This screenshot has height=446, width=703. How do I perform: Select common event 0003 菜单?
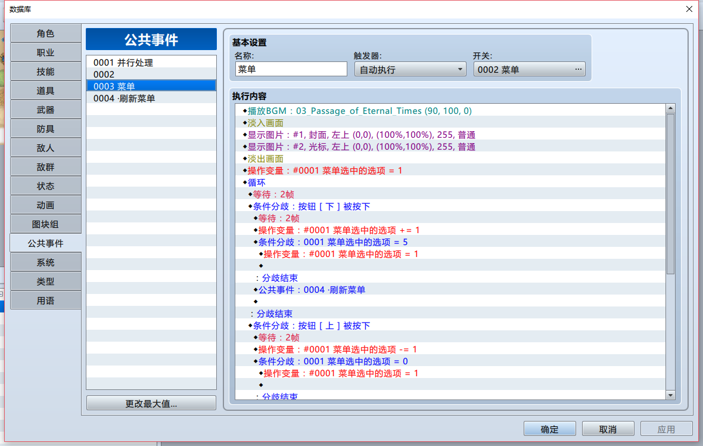151,86
